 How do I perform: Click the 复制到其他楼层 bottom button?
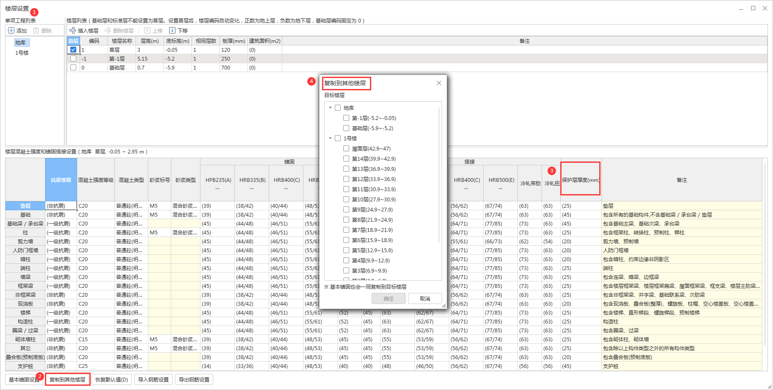pos(67,379)
